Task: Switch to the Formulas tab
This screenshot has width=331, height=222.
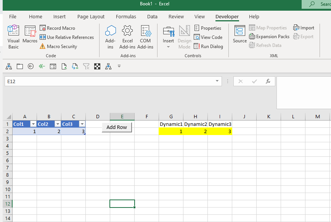Action: click(x=126, y=16)
